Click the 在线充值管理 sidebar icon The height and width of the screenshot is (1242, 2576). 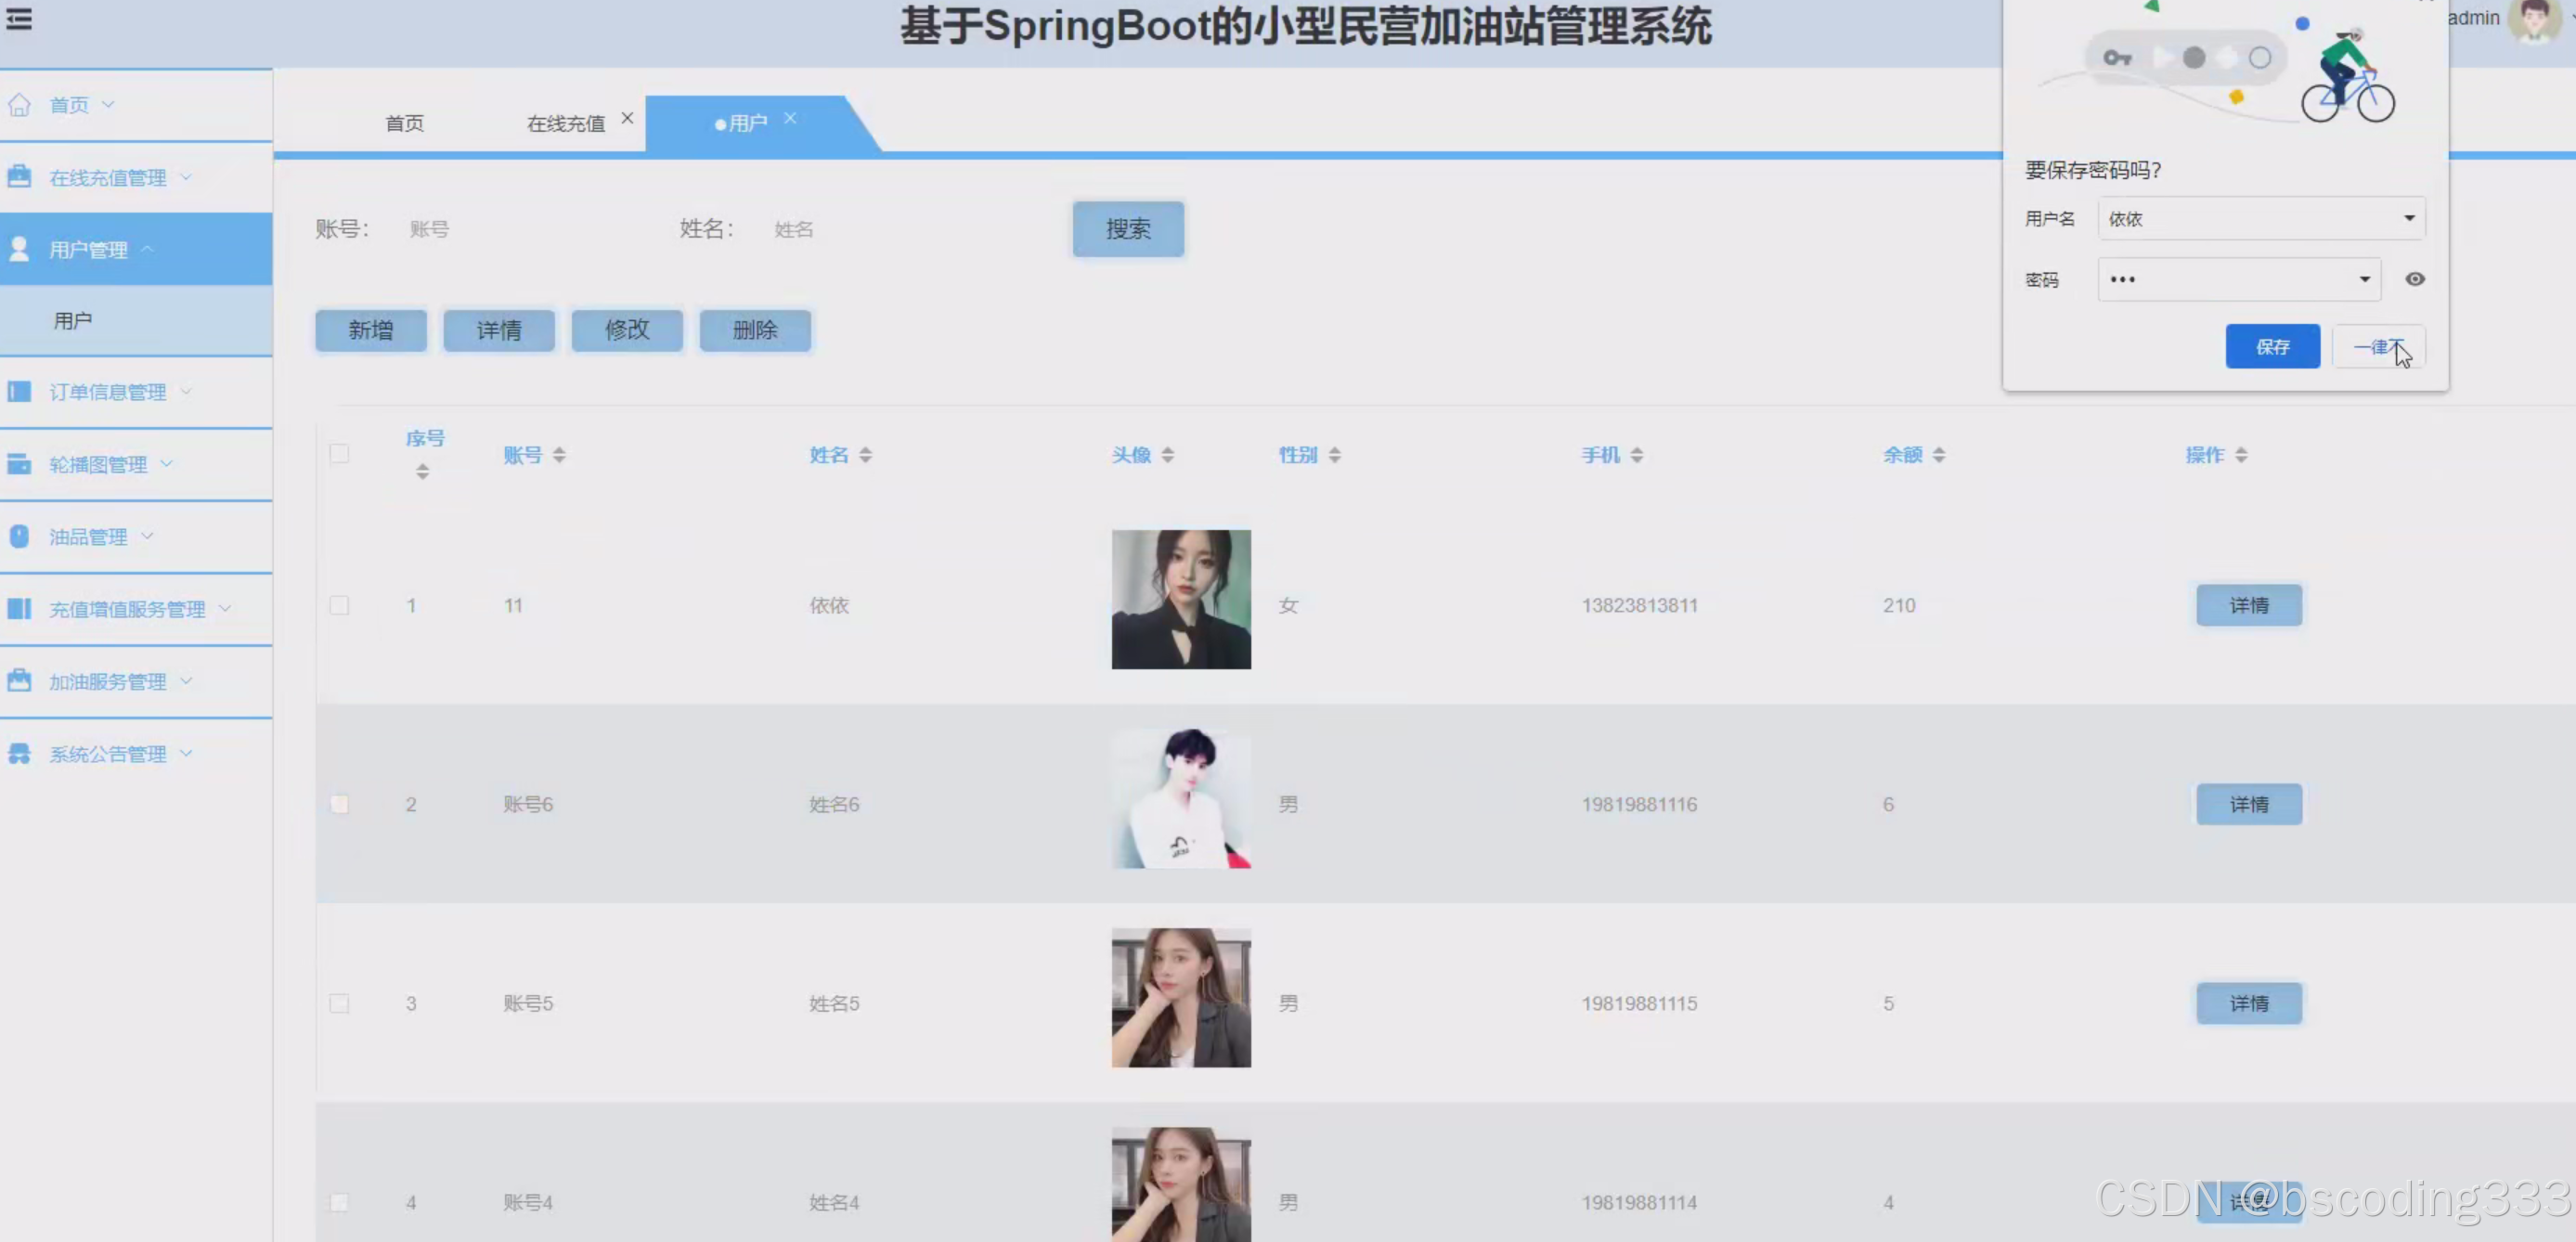(x=19, y=177)
